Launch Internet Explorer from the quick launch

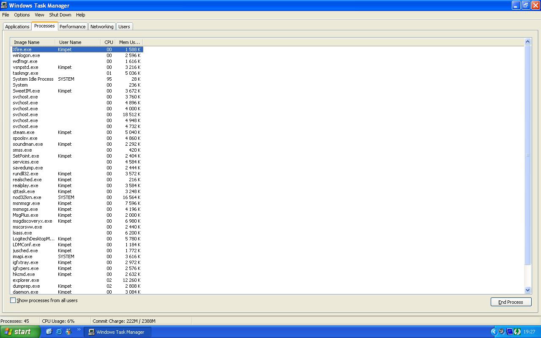pos(59,332)
